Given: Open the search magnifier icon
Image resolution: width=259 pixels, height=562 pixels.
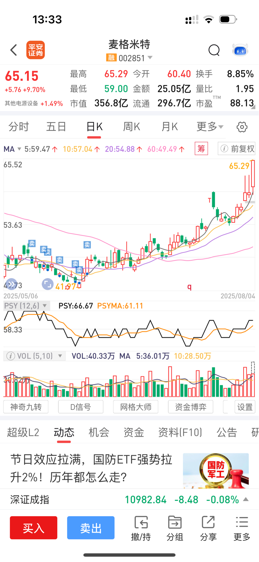Looking at the screenshot, I should pos(214,50).
